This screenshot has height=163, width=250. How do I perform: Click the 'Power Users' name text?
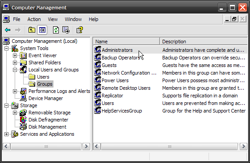115,80
